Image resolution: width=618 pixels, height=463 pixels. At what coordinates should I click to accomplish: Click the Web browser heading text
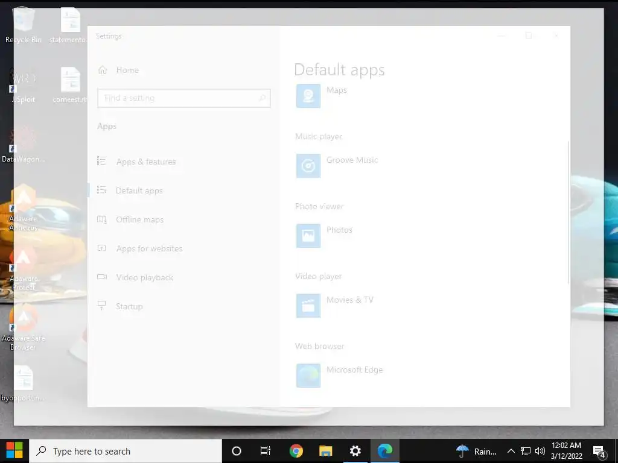pyautogui.click(x=320, y=347)
